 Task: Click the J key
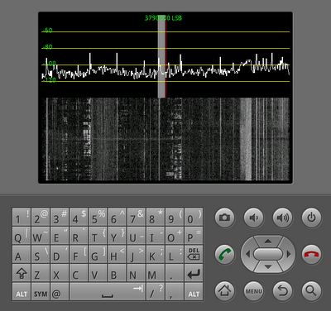click(137, 254)
